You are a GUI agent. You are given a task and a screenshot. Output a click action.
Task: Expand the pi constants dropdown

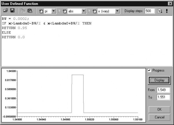point(54,11)
